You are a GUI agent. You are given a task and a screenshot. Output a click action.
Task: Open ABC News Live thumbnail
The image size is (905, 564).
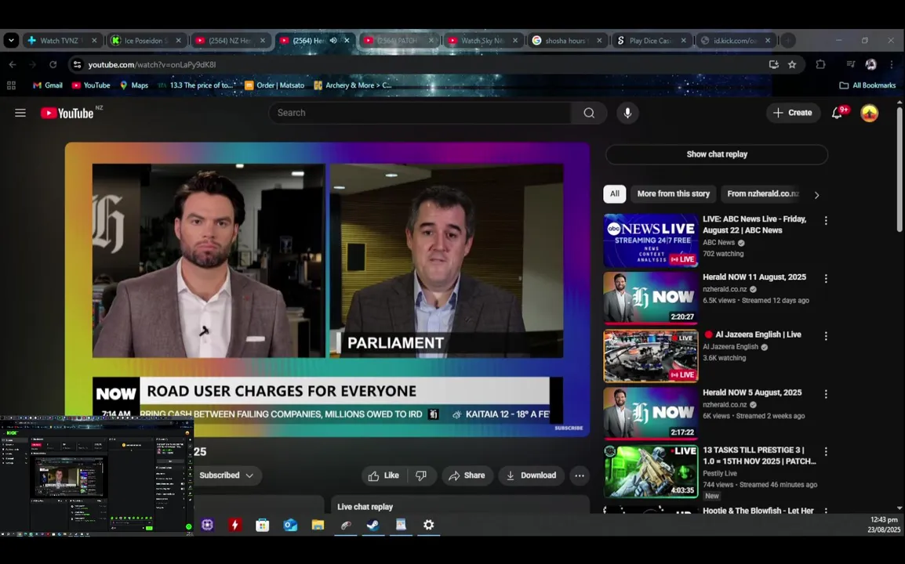651,240
